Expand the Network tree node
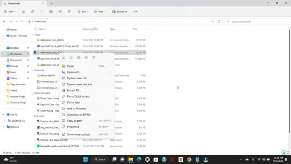 [3, 127]
